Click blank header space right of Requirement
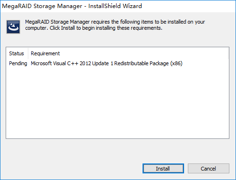This screenshot has width=236, height=180. 144,53
